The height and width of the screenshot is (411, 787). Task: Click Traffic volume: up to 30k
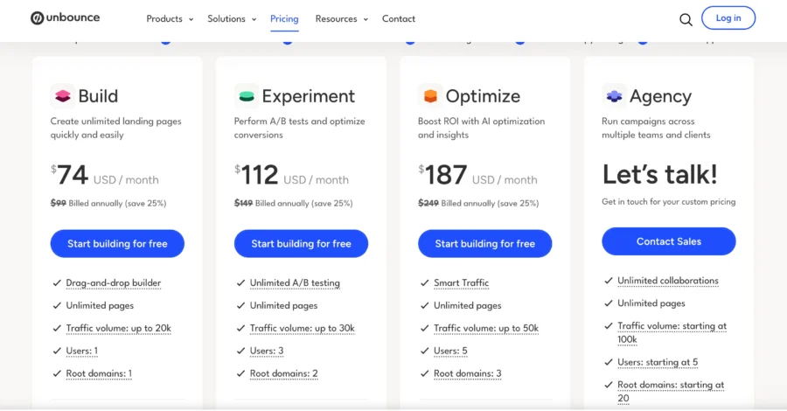(303, 328)
